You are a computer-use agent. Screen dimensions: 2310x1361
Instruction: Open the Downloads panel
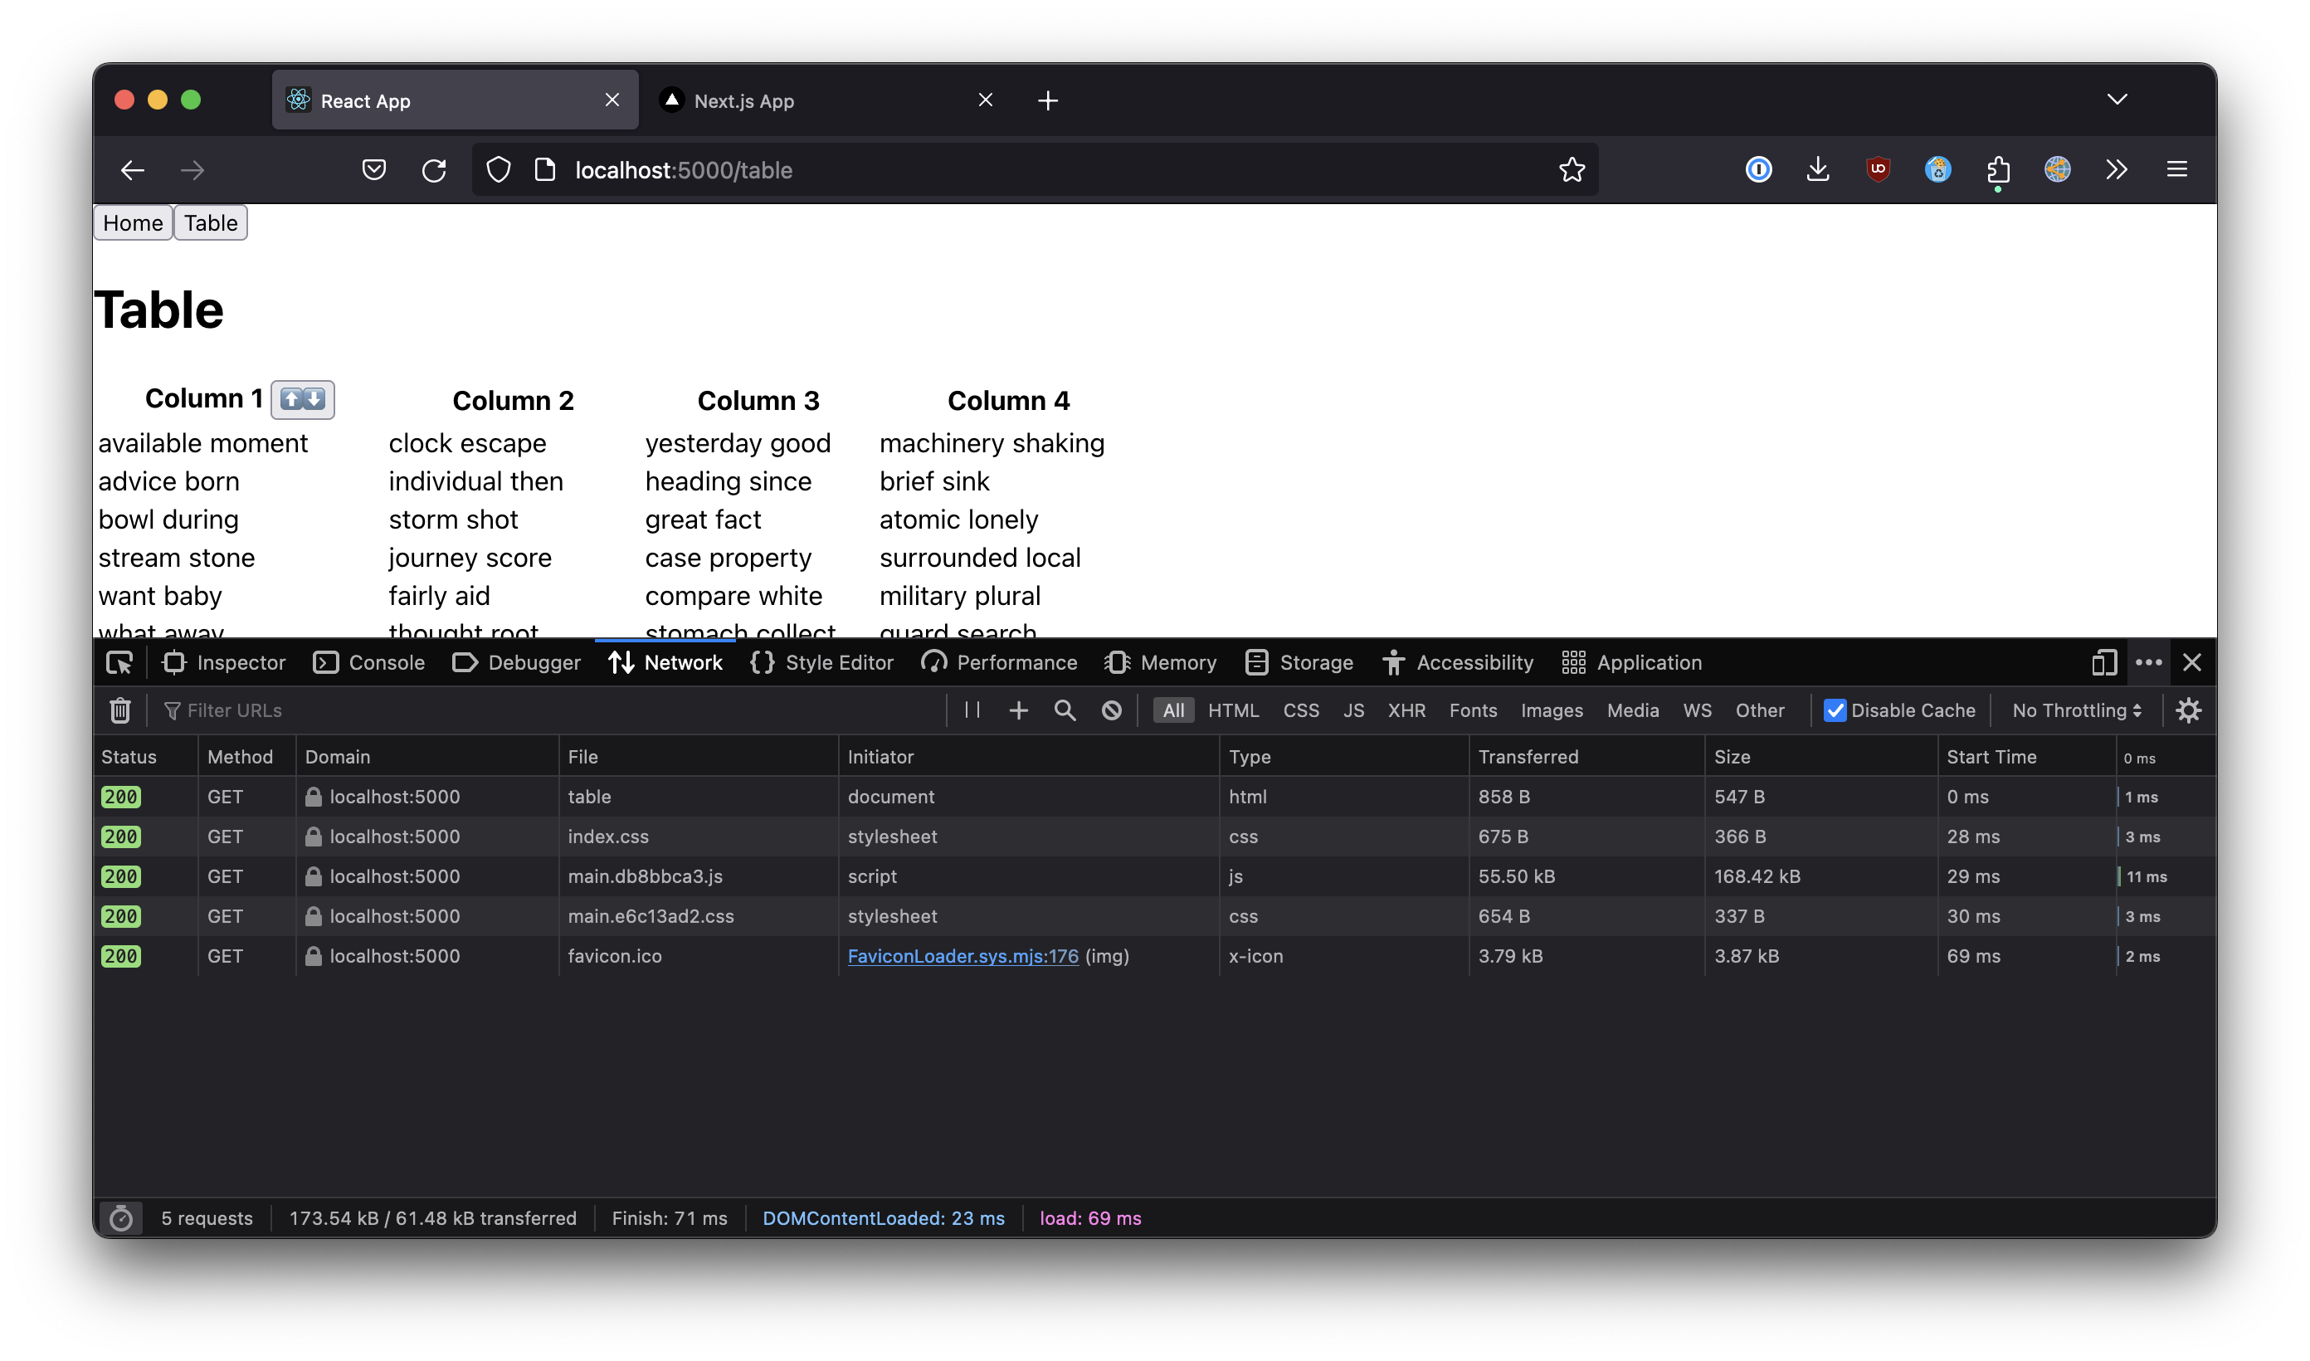pos(1818,169)
